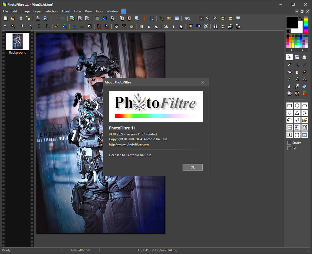Select the Background layer thumbnail
The height and width of the screenshot is (254, 312).
click(x=17, y=41)
